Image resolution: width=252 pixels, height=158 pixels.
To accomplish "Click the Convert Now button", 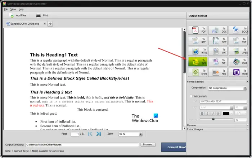I will [174, 147].
